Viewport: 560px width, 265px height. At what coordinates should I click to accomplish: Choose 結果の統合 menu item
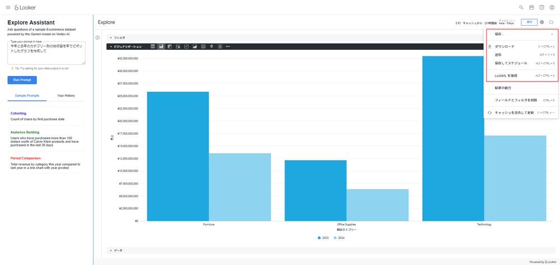[521, 88]
